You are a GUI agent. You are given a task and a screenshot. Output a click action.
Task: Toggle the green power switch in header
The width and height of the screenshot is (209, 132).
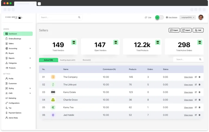[x=159, y=17]
